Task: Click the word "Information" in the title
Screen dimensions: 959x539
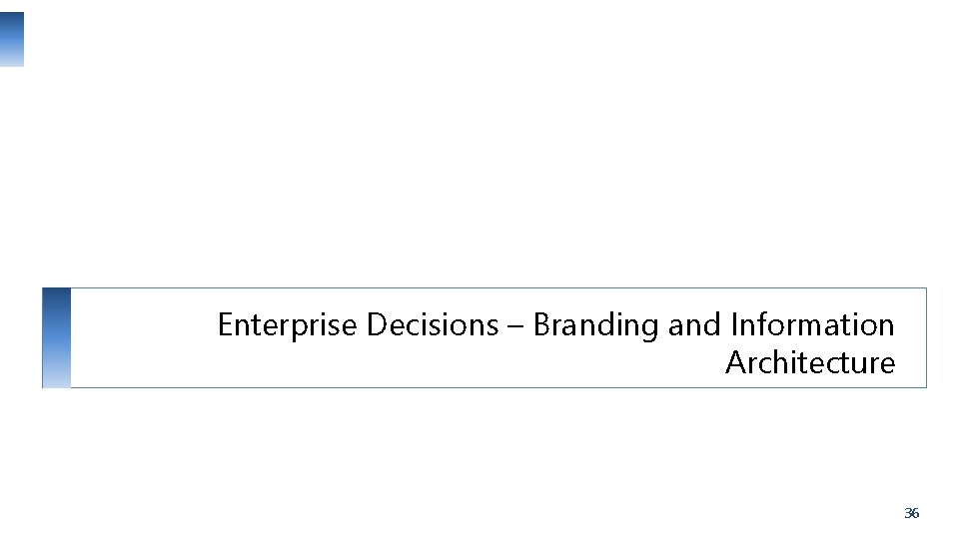Action: click(x=812, y=325)
